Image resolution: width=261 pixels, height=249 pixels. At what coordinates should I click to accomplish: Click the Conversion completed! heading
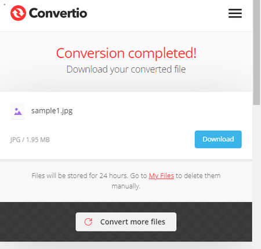tap(126, 53)
